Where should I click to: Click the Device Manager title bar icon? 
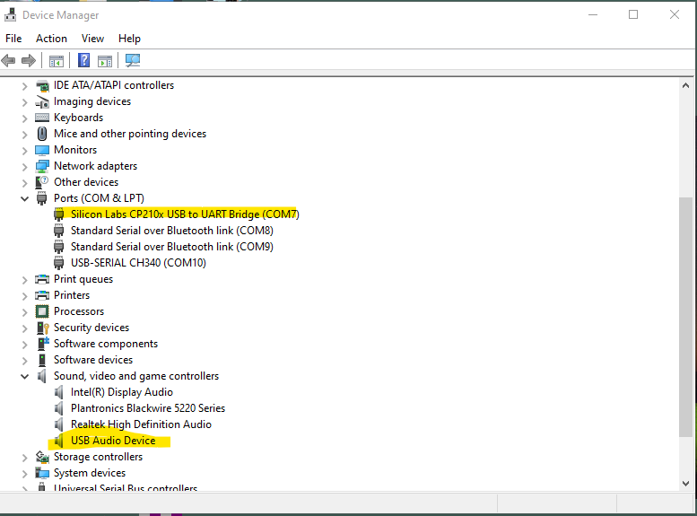(10, 15)
